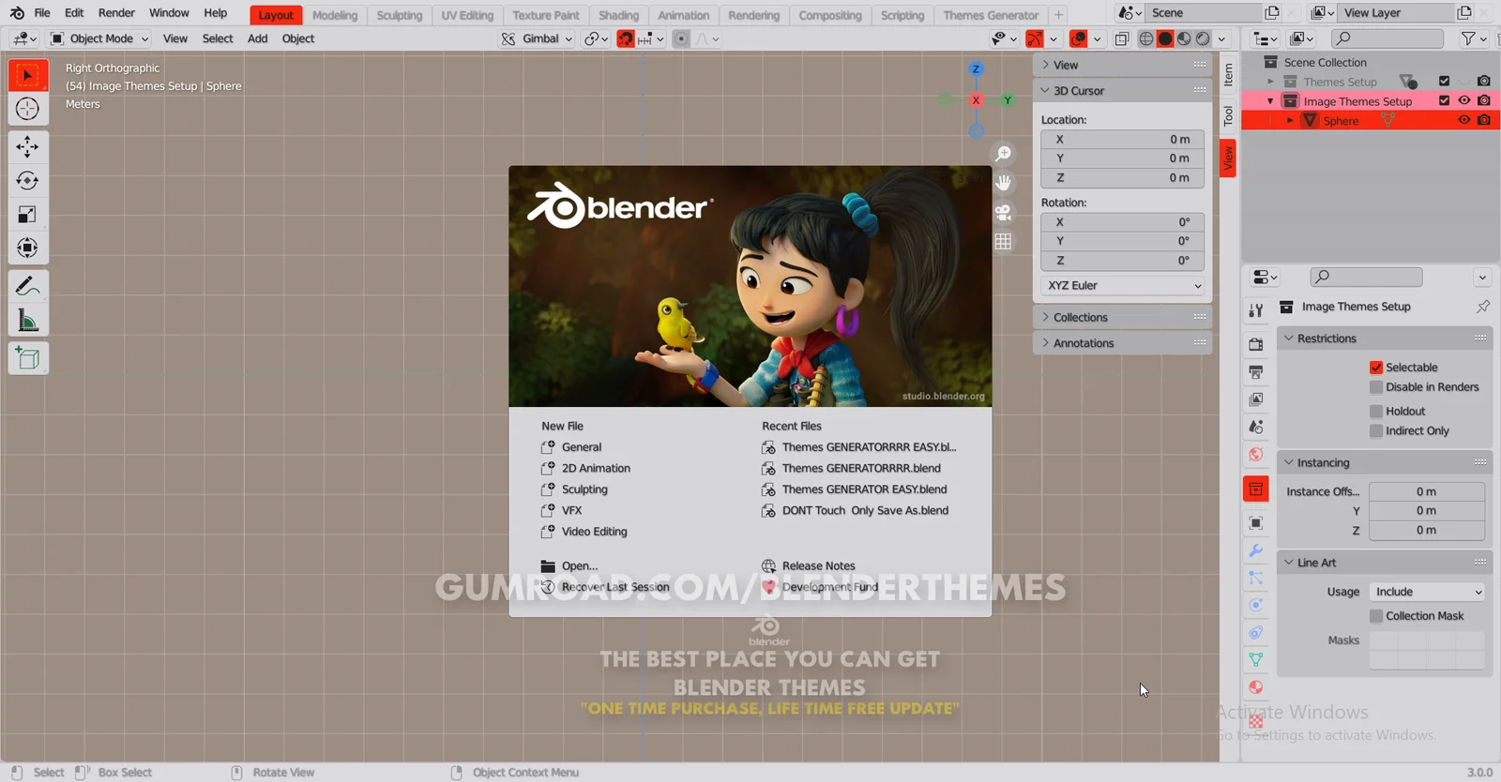The height and width of the screenshot is (782, 1501).
Task: Open the Output properties printer icon
Action: 1255,372
